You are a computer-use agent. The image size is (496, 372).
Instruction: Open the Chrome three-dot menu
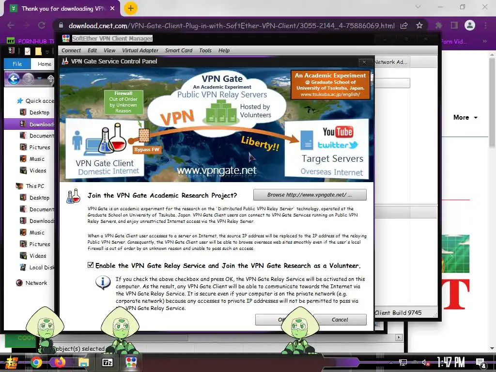click(485, 25)
